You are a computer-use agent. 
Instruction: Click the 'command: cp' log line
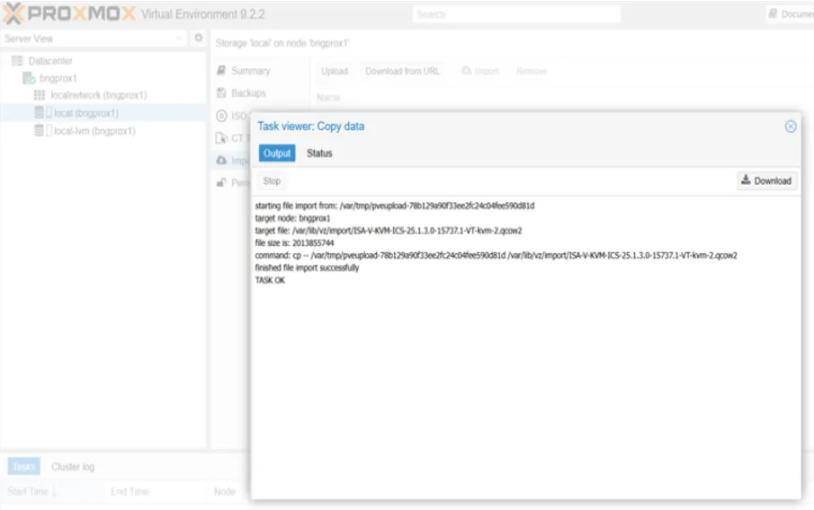pyautogui.click(x=496, y=256)
